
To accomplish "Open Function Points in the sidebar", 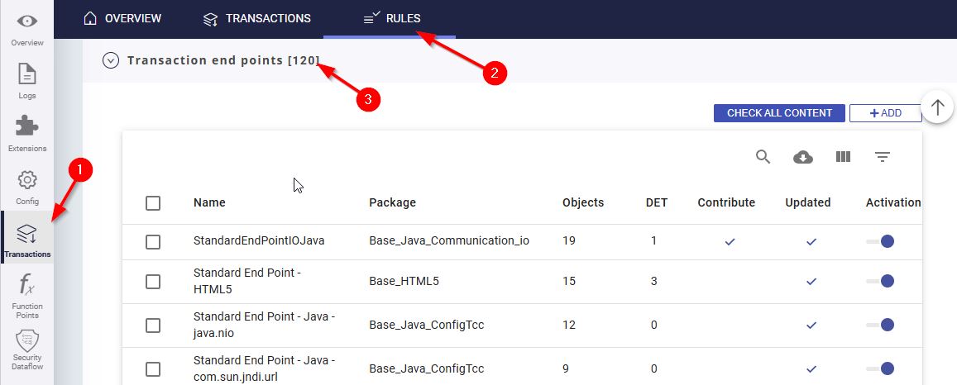I will [x=27, y=294].
